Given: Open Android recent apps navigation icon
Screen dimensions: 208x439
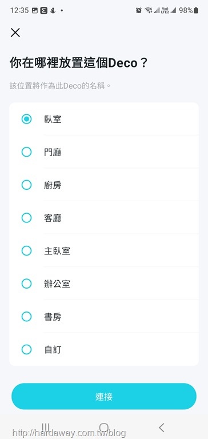Looking at the screenshot, I should [x=46, y=427].
